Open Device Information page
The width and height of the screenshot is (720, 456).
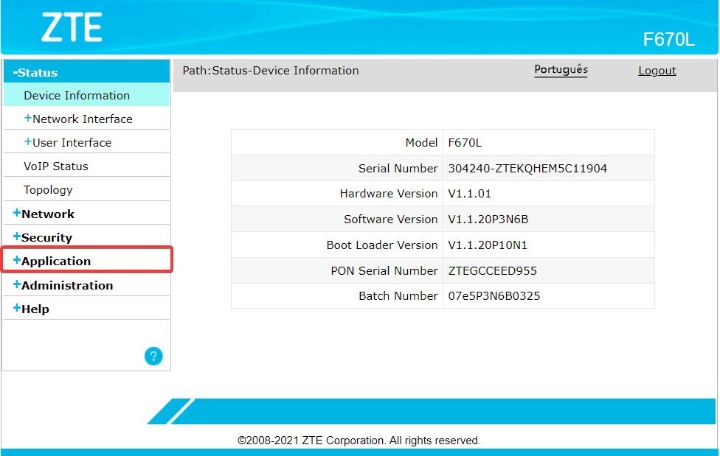77,96
